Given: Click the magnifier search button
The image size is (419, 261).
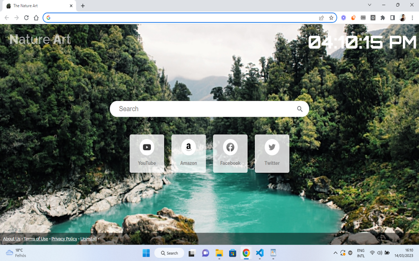Looking at the screenshot, I should pos(300,108).
